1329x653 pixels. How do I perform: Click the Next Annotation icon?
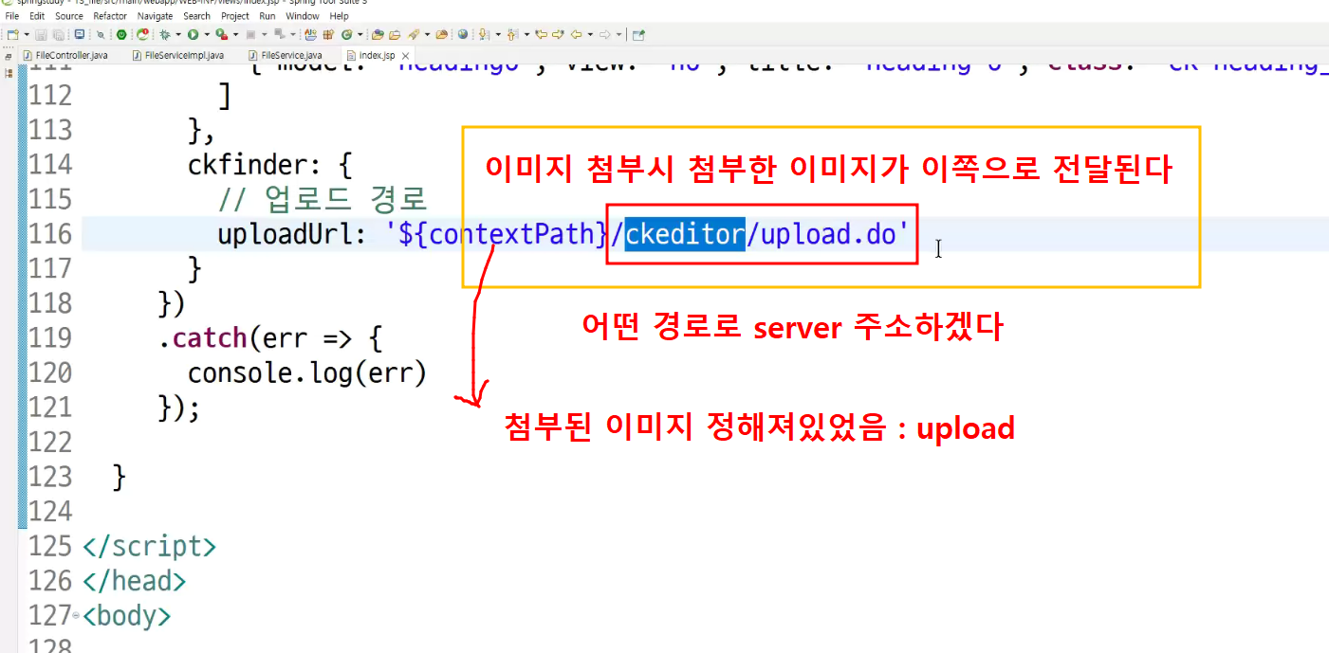point(484,34)
